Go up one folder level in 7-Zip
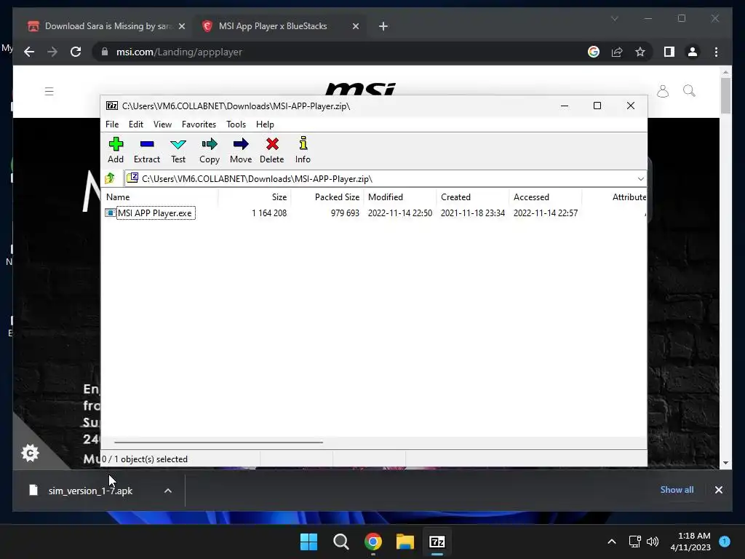 [111, 178]
